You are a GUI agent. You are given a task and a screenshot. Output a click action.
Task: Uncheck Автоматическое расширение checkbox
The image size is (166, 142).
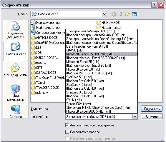click(x=67, y=125)
